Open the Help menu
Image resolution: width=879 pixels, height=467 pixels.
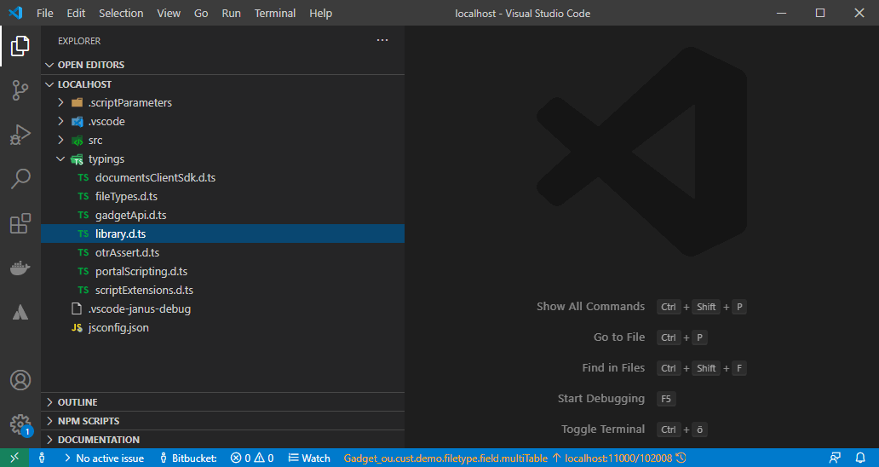click(x=320, y=13)
